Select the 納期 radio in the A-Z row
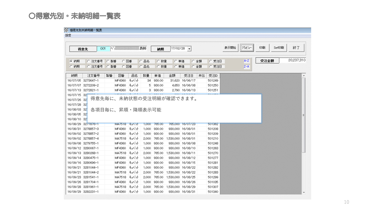 tap(71, 61)
